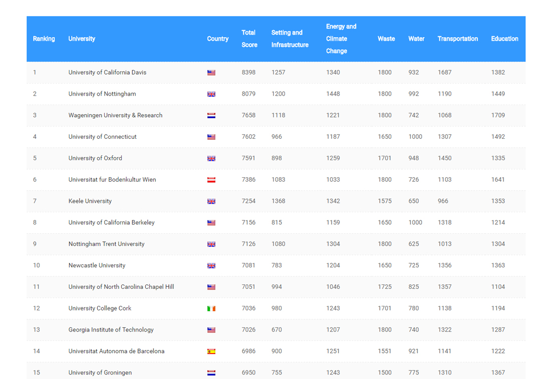Viewport: 551px width, 379px height.
Task: Click Keele's infrastructure score 1368
Action: point(279,201)
